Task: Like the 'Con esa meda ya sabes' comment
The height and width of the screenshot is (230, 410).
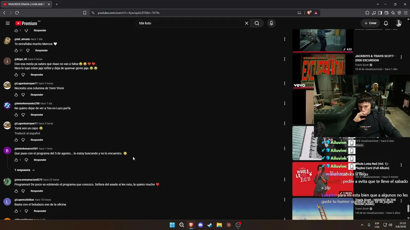Action: (16, 75)
